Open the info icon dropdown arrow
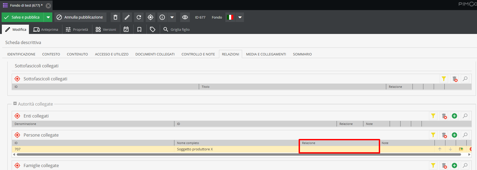 click(172, 17)
